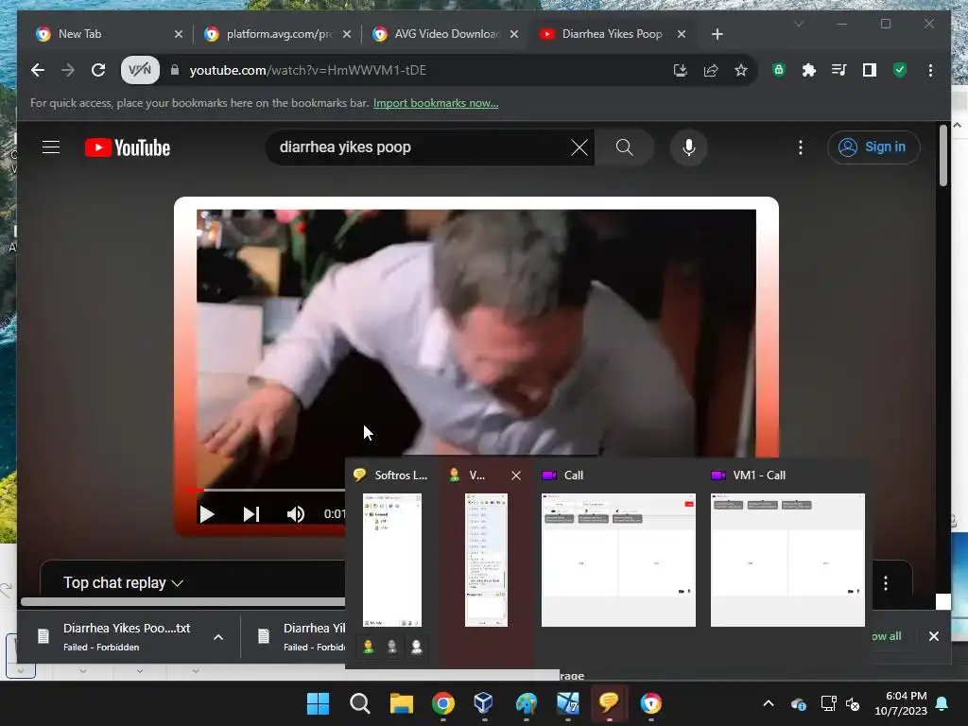968x726 pixels.
Task: Bookmark this page with the star icon
Action: coord(741,70)
